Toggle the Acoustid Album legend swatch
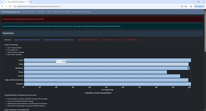Viewport: 206px width, 111px height. point(101,93)
